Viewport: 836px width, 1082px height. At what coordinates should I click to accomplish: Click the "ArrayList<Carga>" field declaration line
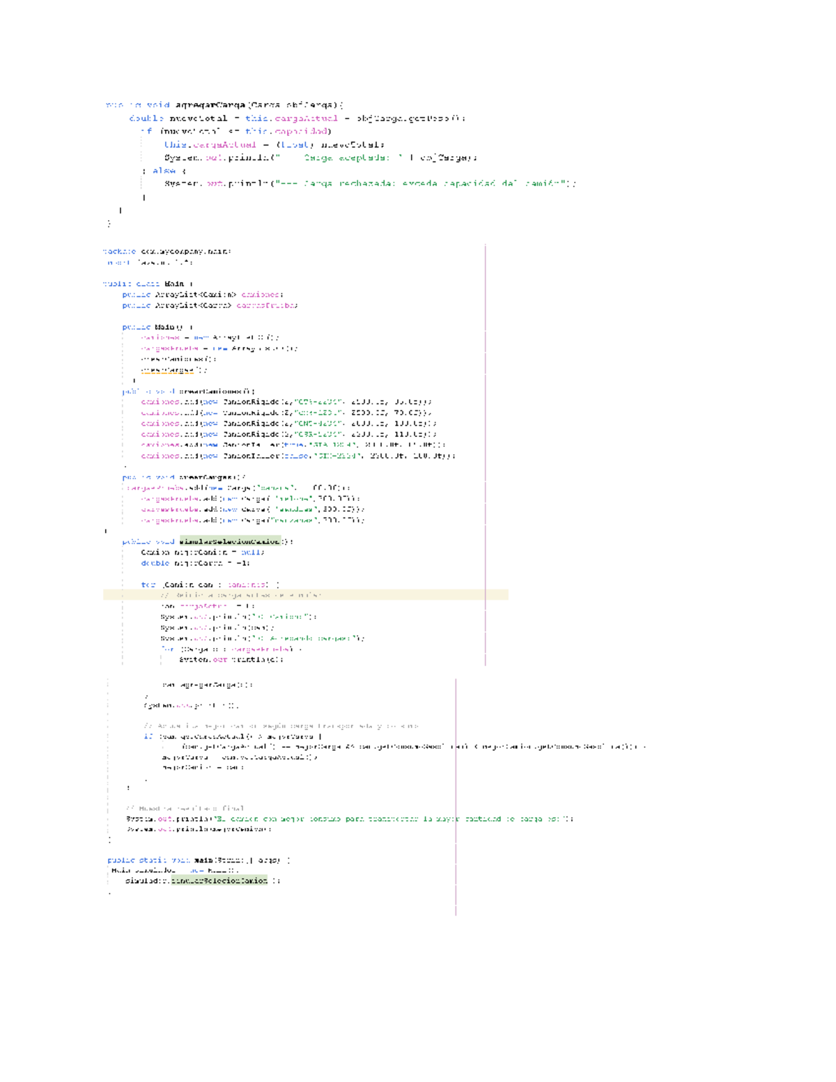pos(210,306)
